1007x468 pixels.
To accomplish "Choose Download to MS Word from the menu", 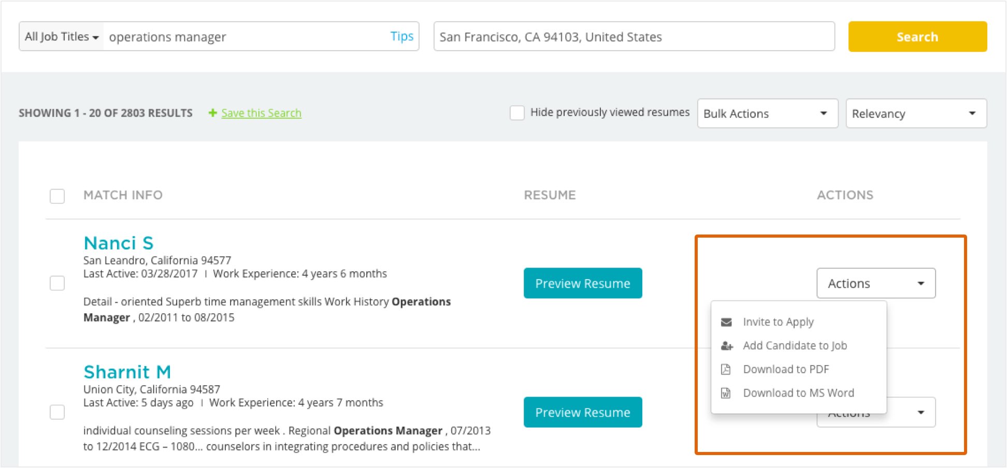I will (x=798, y=392).
